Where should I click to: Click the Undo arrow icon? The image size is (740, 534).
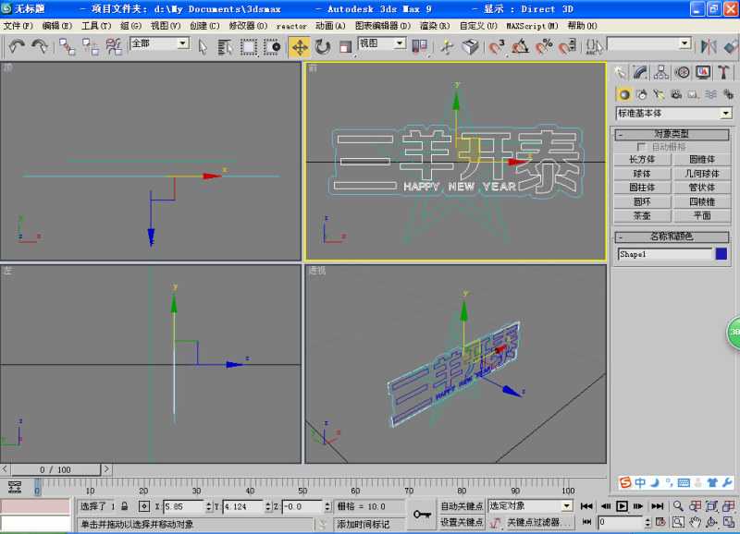(x=17, y=46)
